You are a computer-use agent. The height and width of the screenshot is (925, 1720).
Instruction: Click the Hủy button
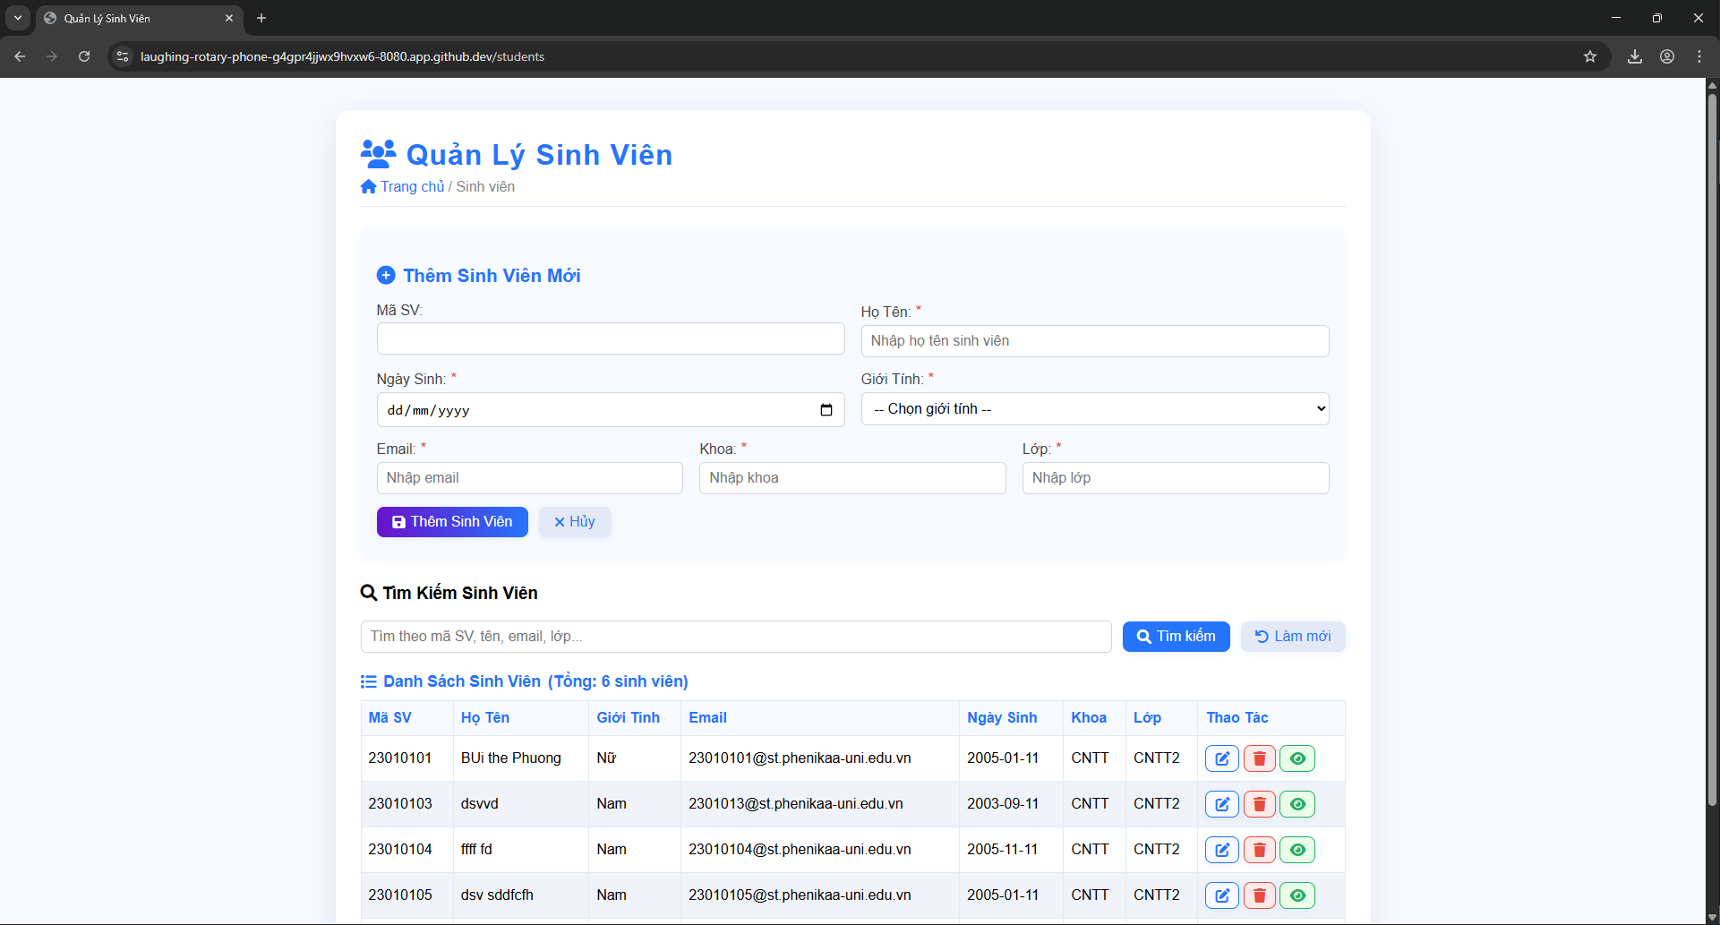(x=575, y=522)
